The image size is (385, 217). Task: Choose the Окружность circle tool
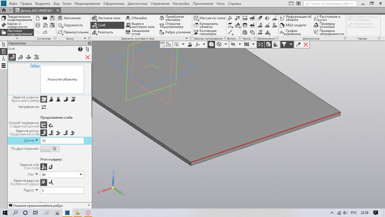[70, 25]
